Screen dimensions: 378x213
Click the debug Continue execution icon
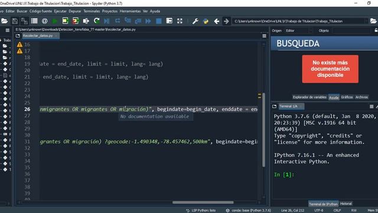[x=148, y=21]
